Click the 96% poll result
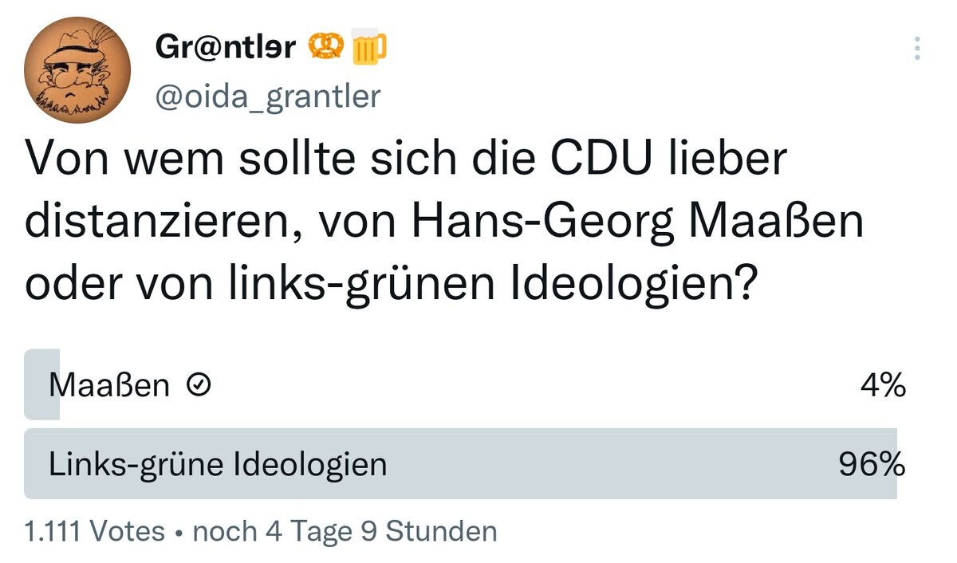This screenshot has height=563, width=957. point(872,464)
